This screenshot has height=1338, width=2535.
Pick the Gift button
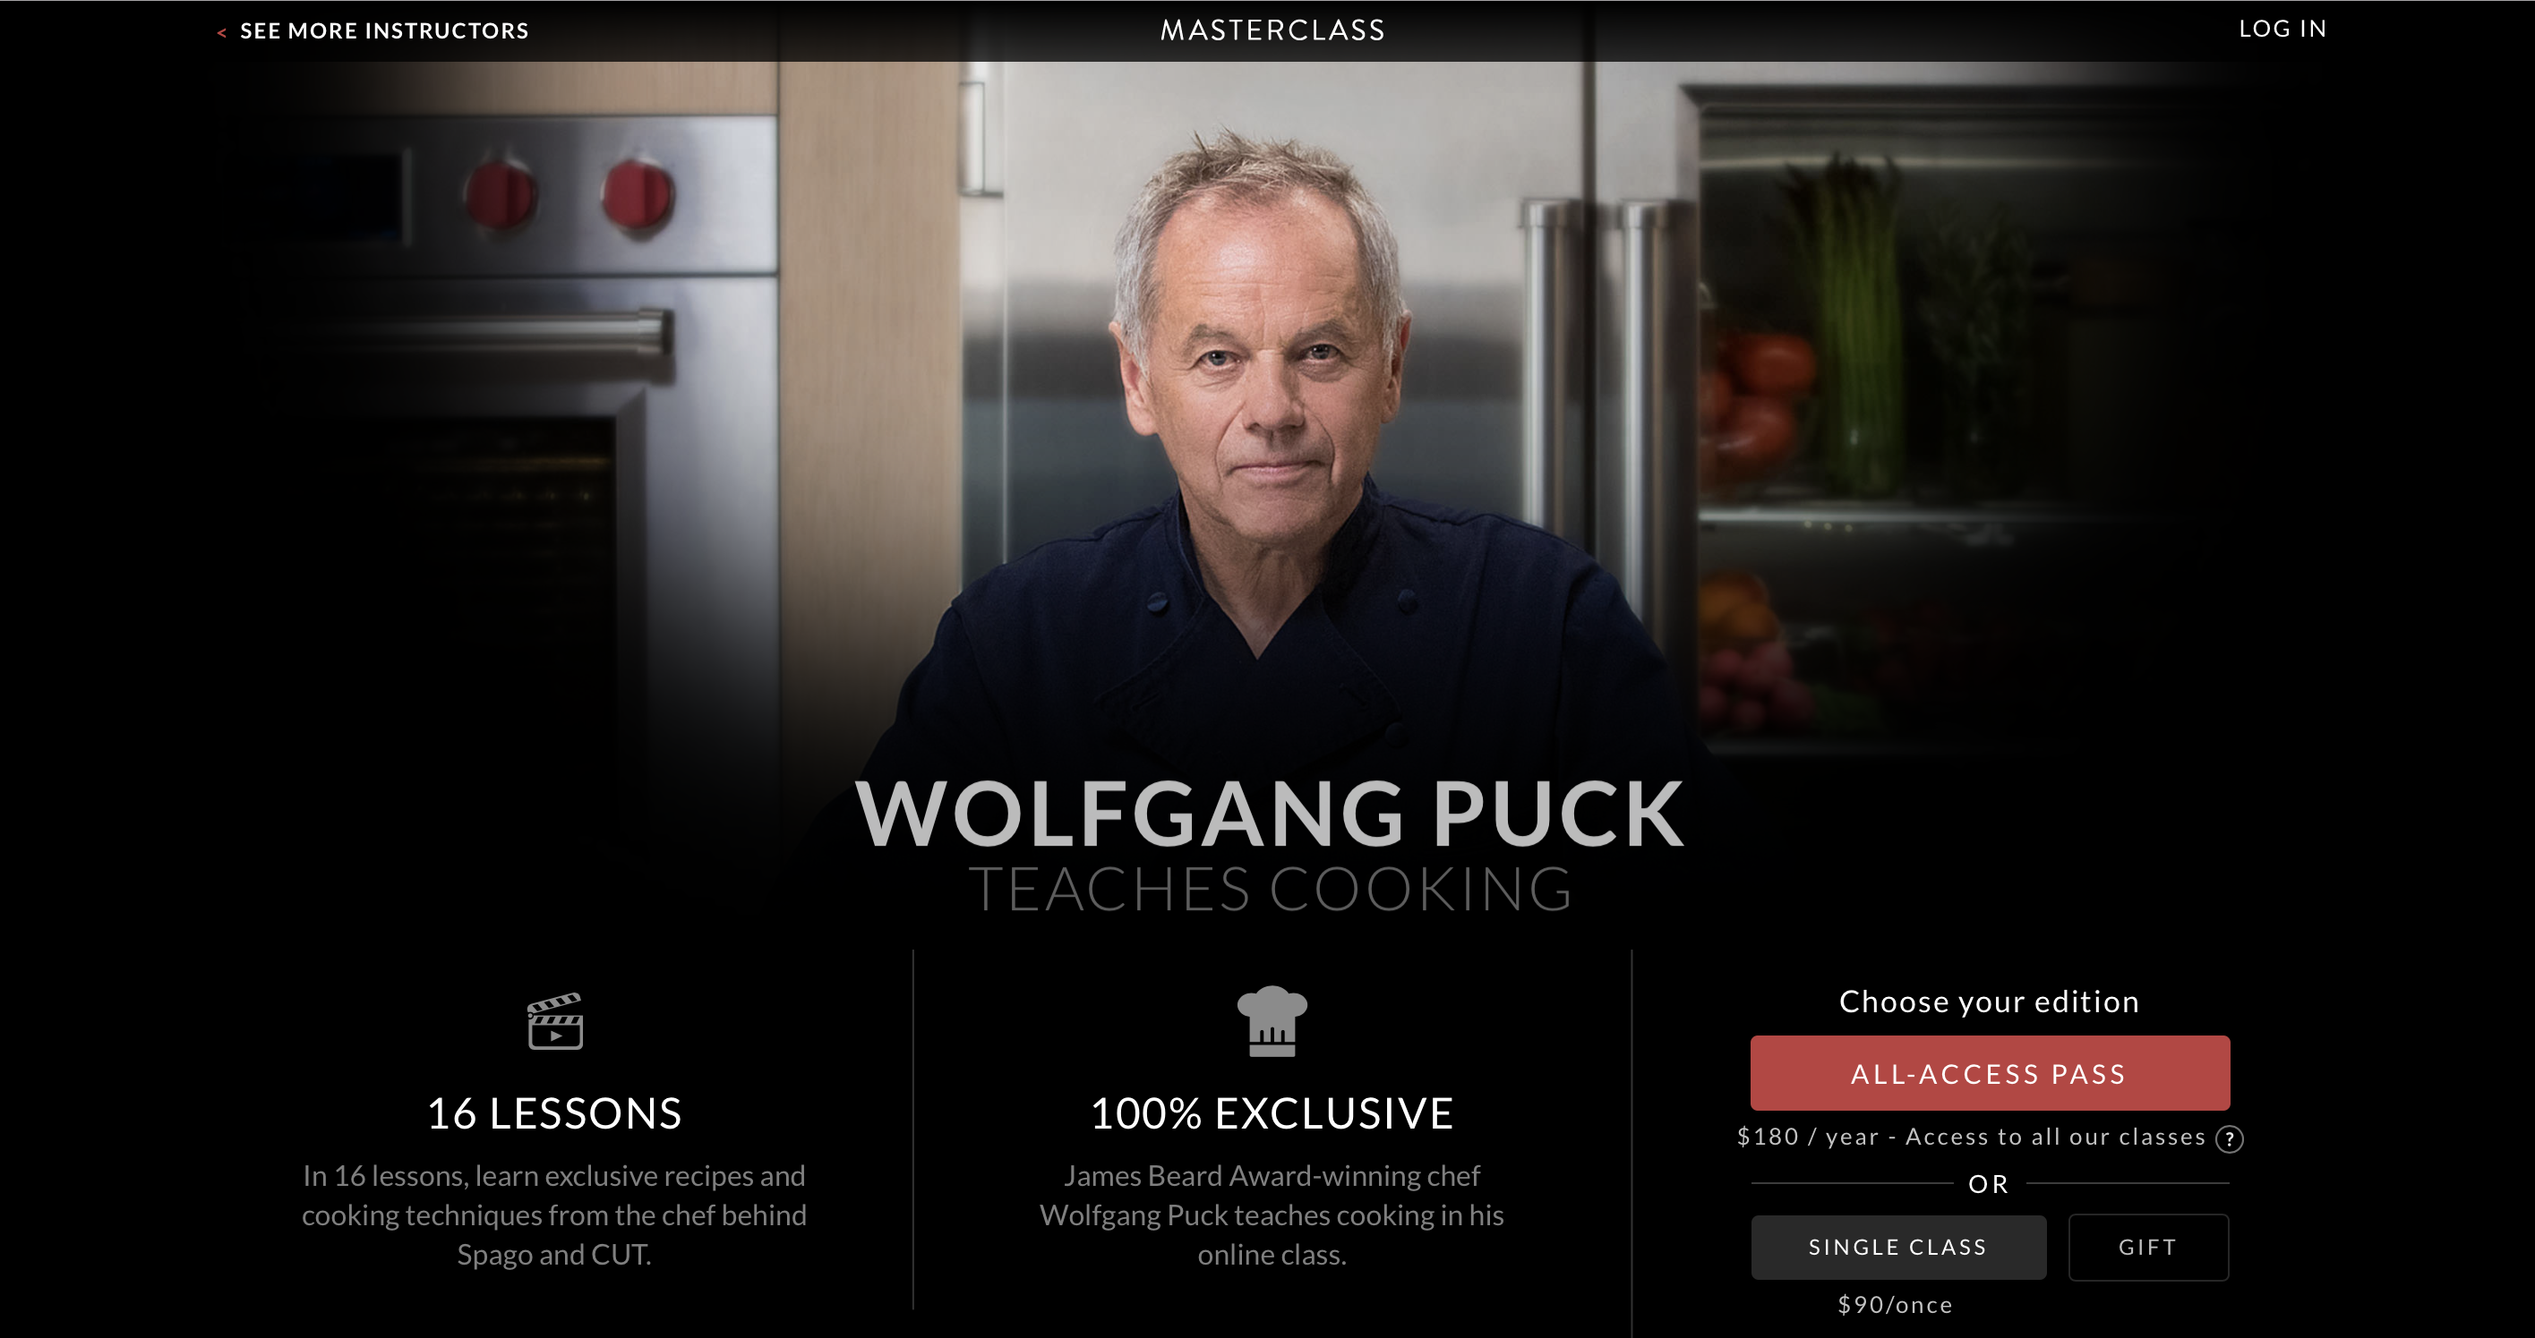(2147, 1247)
